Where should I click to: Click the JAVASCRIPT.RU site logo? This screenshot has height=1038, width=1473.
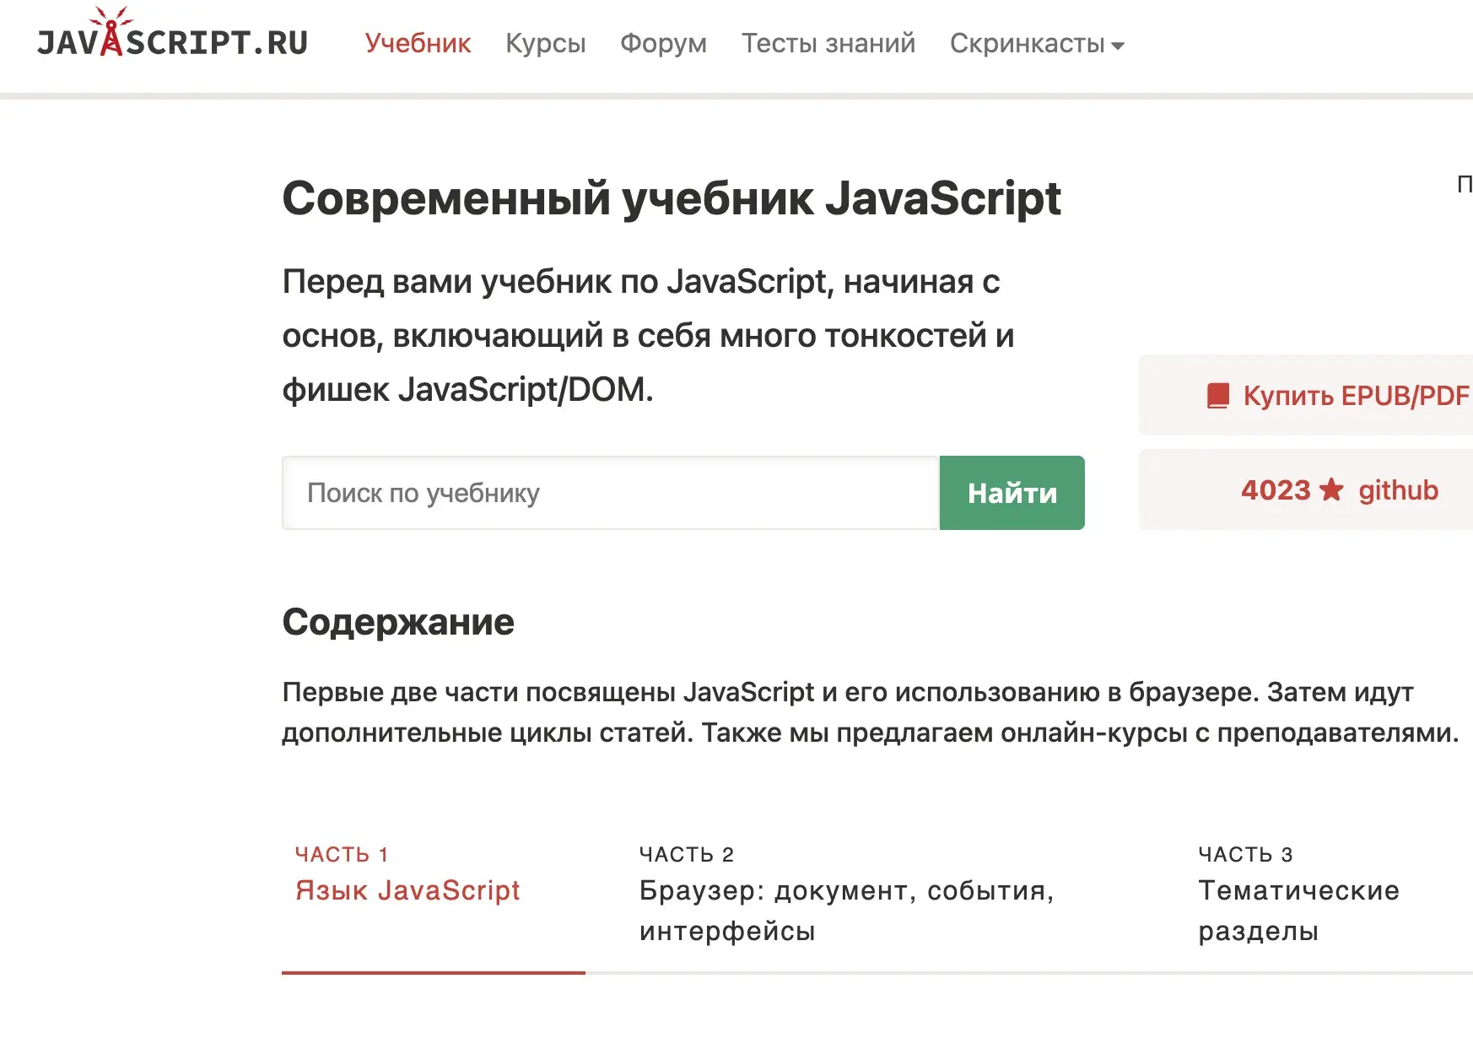(172, 34)
